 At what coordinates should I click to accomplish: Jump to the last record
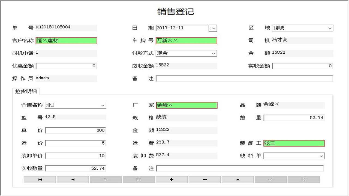click(x=139, y=179)
